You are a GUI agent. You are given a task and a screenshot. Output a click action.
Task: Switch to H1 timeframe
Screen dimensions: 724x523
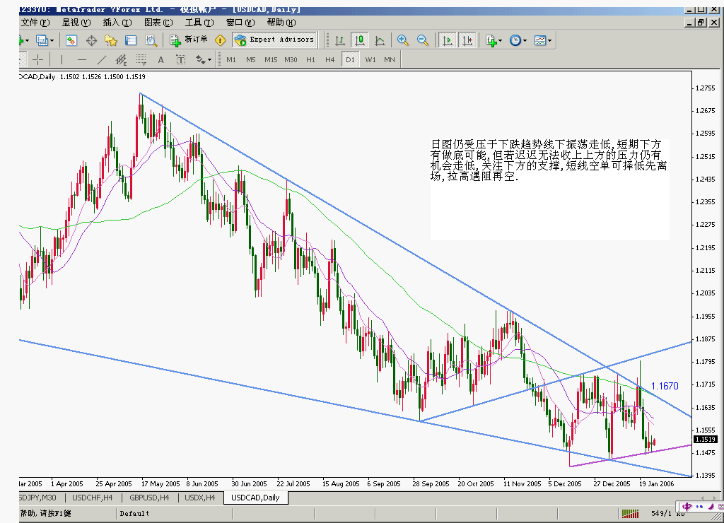coord(311,59)
